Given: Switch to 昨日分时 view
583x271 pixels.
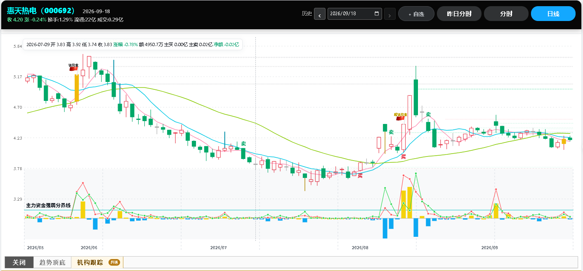Looking at the screenshot, I should click(459, 14).
